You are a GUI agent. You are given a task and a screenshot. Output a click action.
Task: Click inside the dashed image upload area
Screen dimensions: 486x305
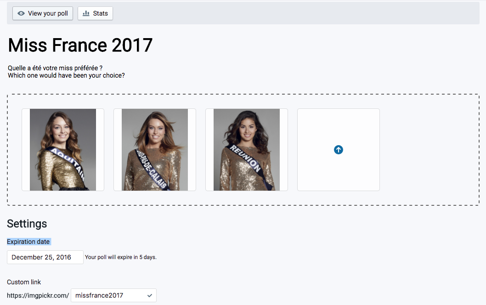click(x=427, y=149)
